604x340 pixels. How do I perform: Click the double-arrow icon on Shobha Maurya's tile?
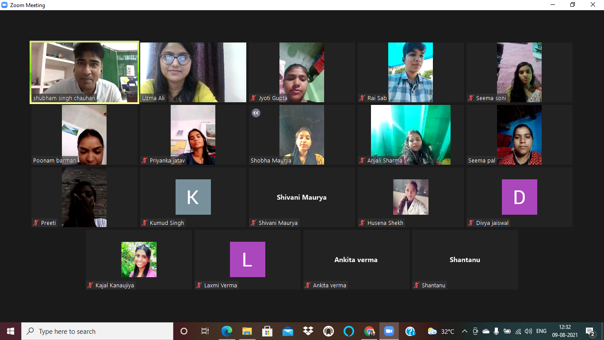256,113
